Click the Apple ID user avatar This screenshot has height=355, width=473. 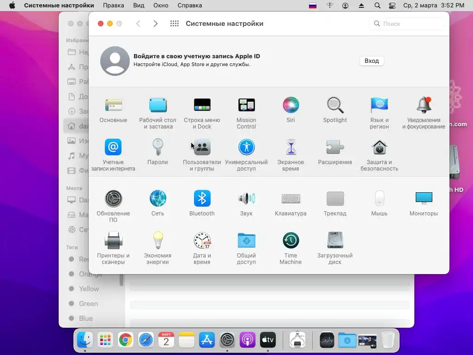pyautogui.click(x=115, y=61)
